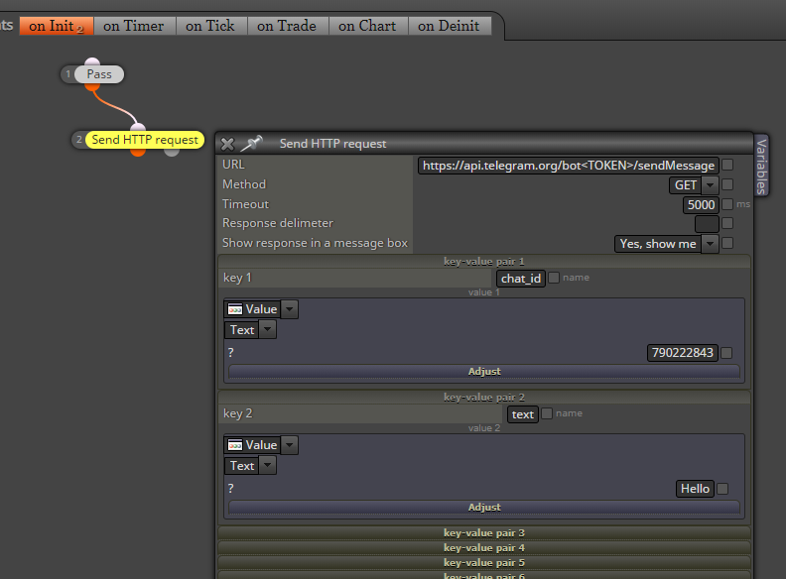Viewport: 786px width, 579px height.
Task: Expand key-value pair 5 section
Action: [x=483, y=562]
